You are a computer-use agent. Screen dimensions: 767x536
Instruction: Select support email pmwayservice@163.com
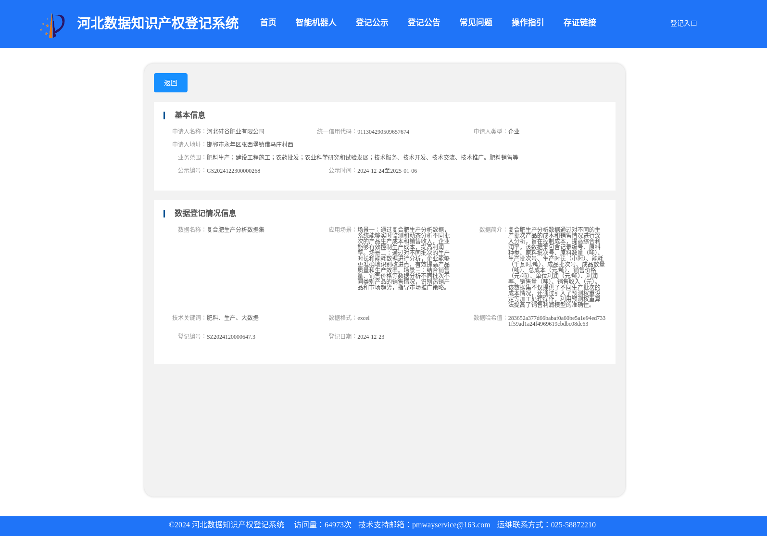[451, 525]
